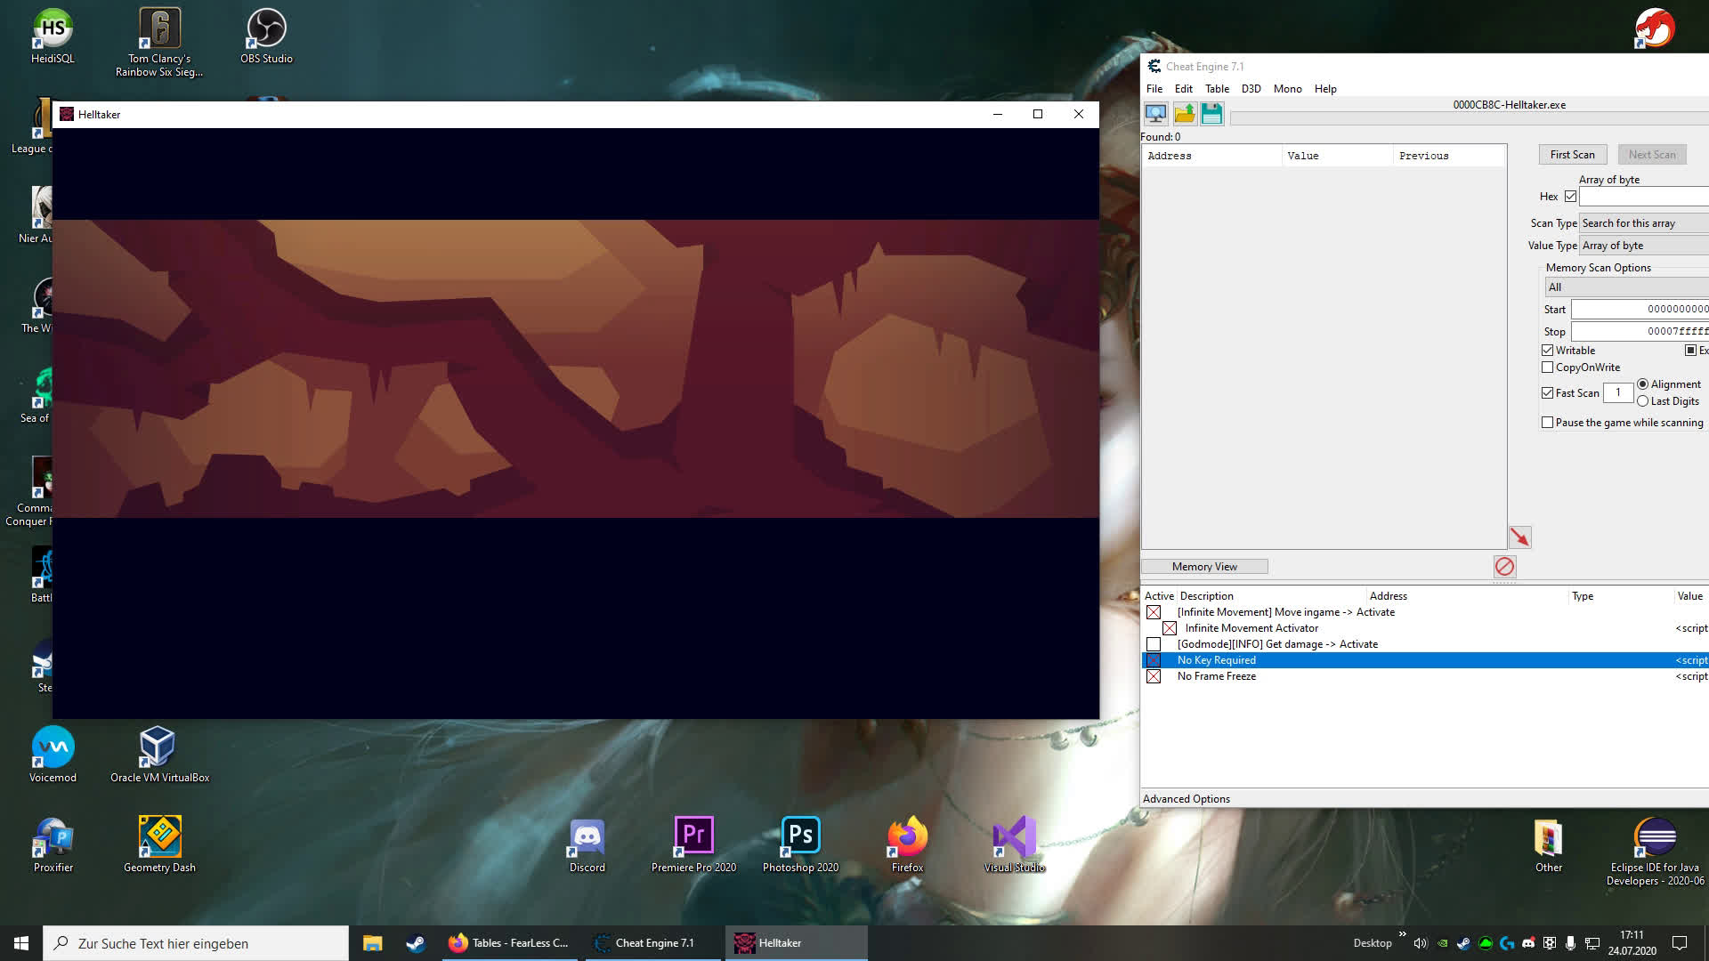Open the process list in Cheat Engine
This screenshot has width=1709, height=961.
1155,113
